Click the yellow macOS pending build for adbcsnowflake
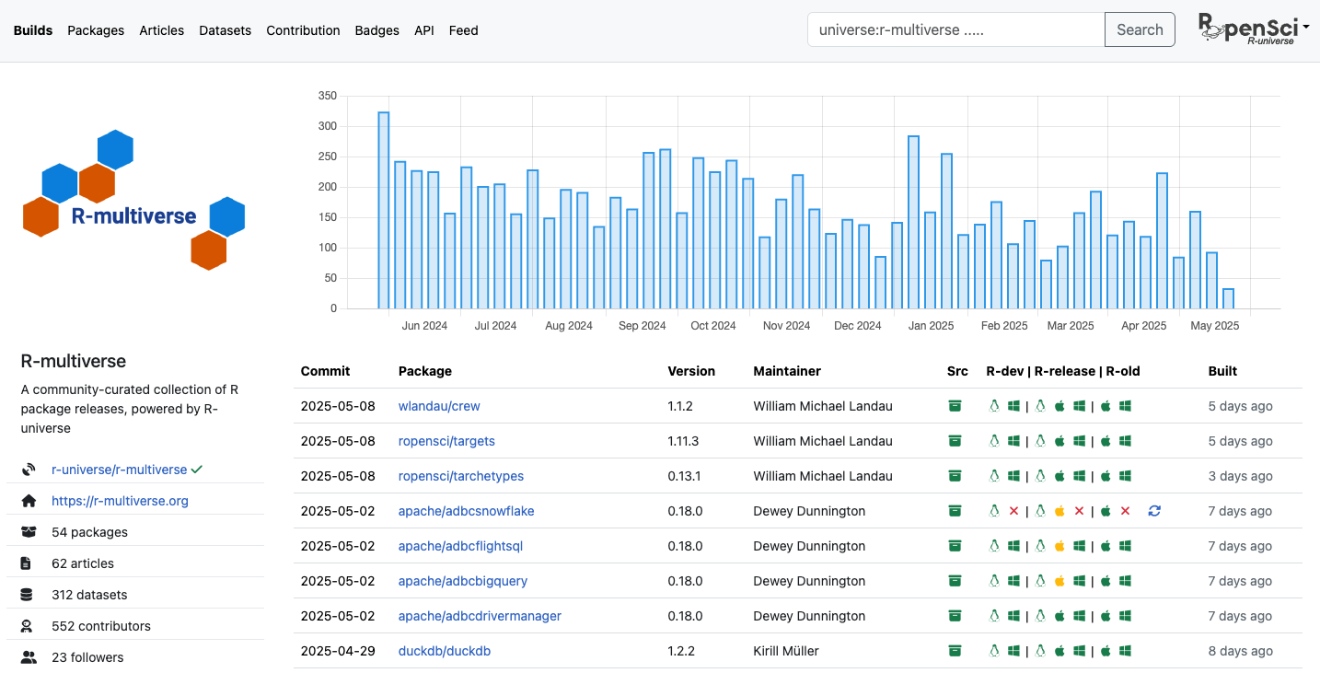Viewport: 1320px width, 673px height. 1059,510
